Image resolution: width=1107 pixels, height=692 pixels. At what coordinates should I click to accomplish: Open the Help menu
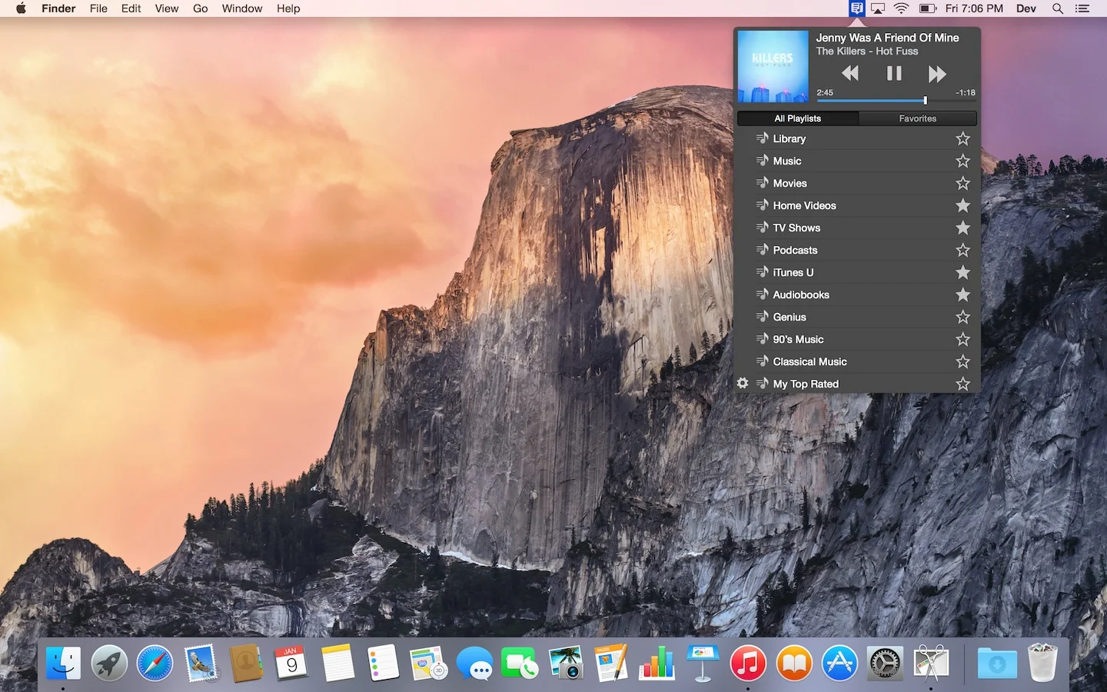288,8
